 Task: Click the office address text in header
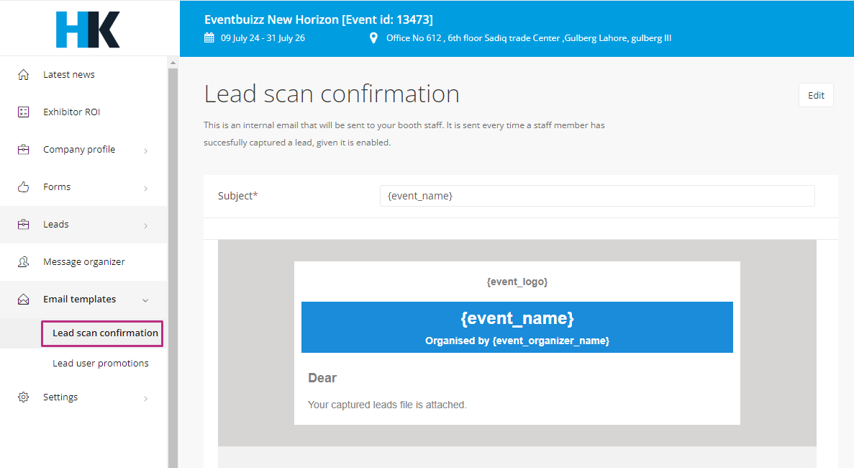coord(529,38)
